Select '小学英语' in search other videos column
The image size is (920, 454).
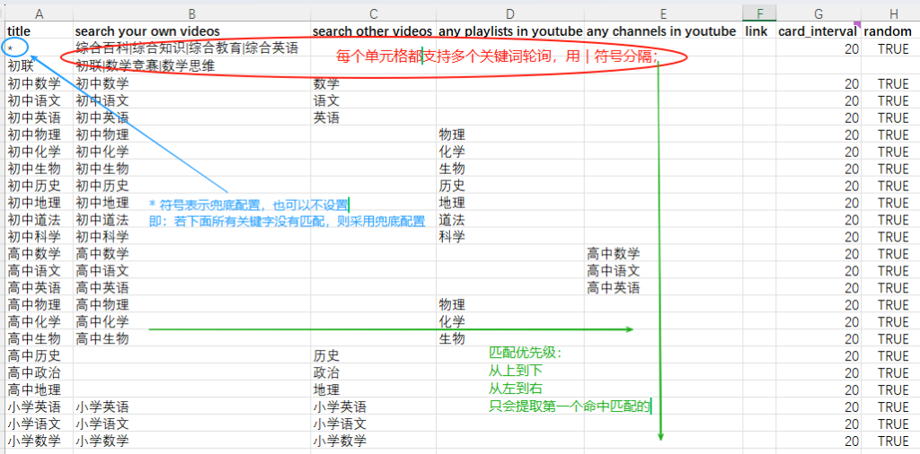[x=374, y=406]
